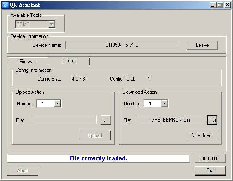Maximize the QR Assistant window
The height and width of the screenshot is (181, 233).
(220, 5)
